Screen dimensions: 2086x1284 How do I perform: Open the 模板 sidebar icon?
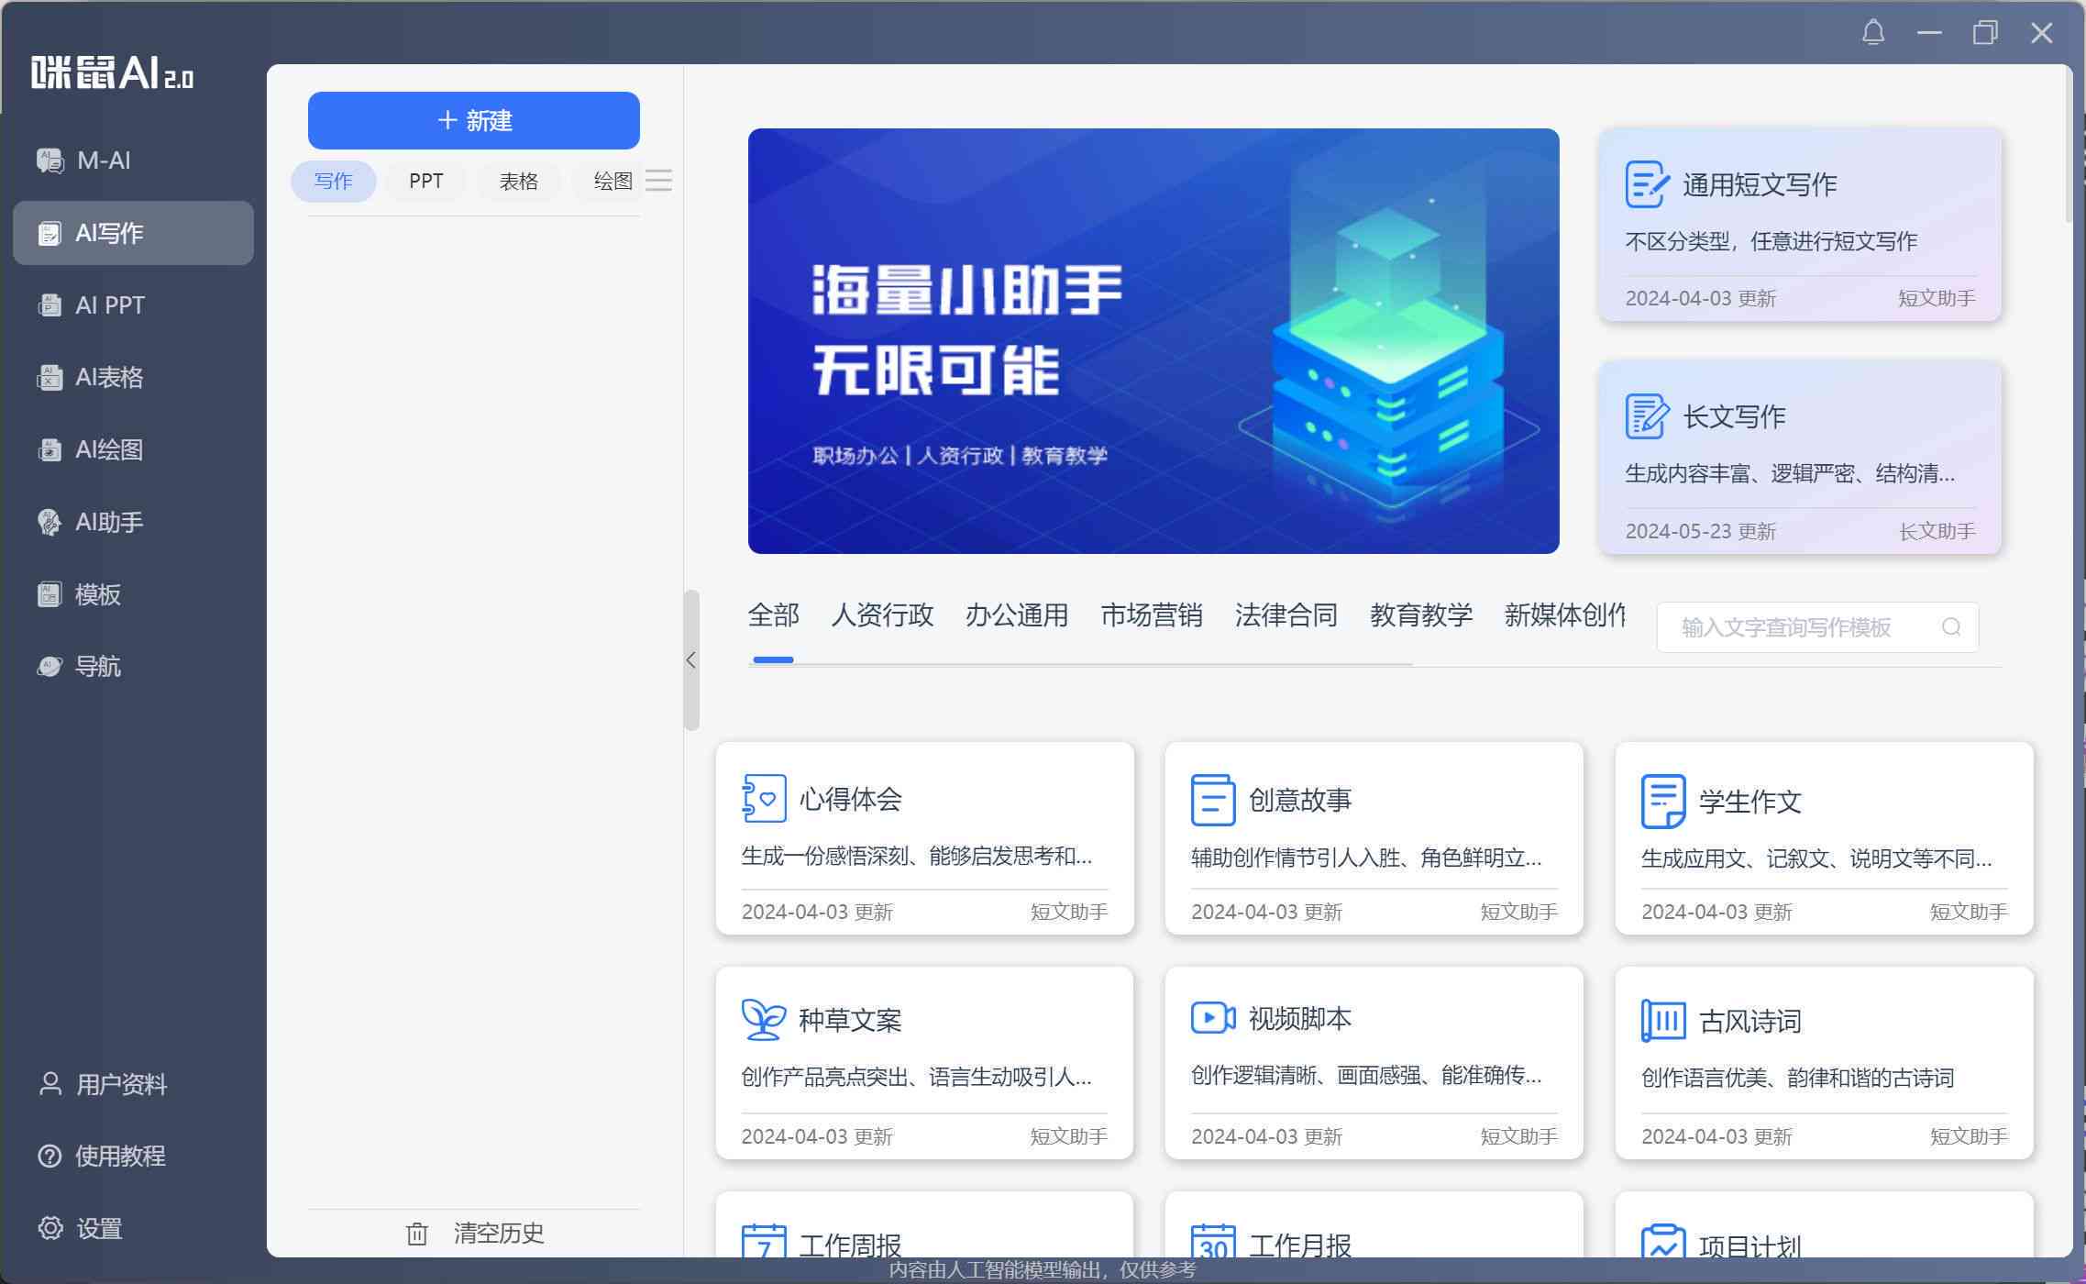coord(50,594)
